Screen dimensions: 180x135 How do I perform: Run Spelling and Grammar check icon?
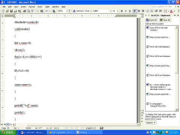point(33,11)
